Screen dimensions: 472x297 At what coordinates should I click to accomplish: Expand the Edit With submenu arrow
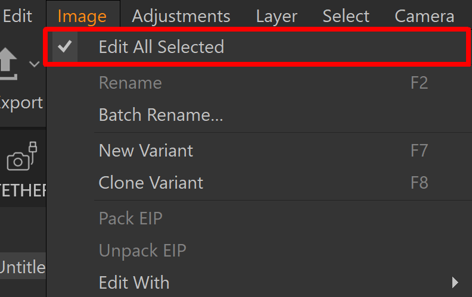(455, 283)
